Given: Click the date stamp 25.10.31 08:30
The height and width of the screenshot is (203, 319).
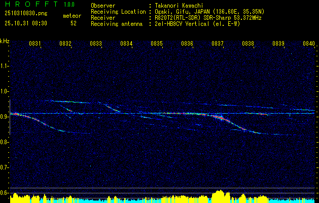Looking at the screenshot, I should pyautogui.click(x=26, y=23).
